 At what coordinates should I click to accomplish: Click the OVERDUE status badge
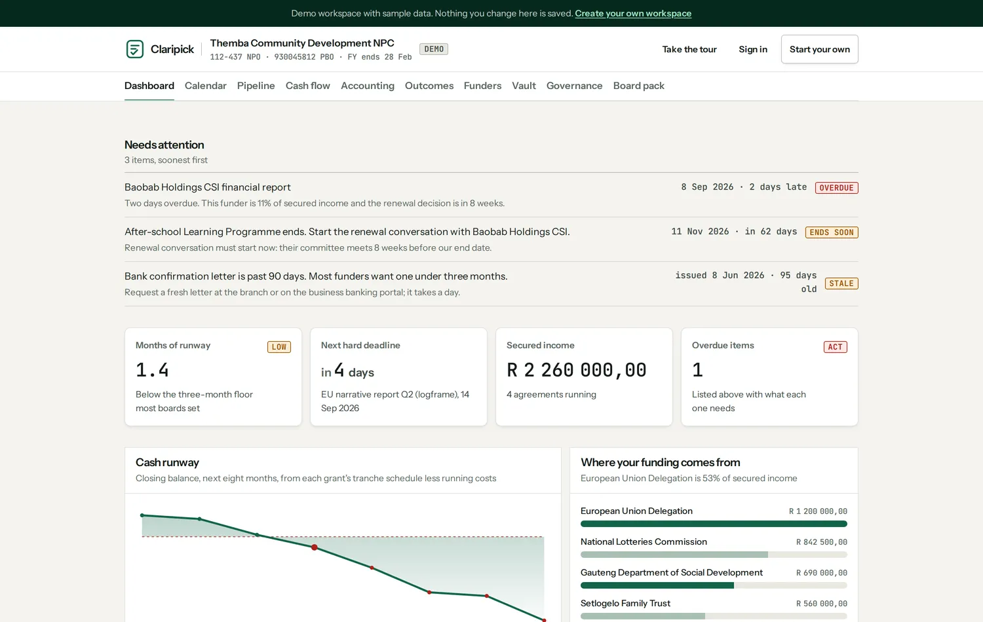837,188
